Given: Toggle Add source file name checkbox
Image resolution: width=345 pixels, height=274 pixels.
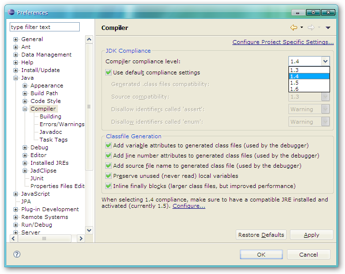Looking at the screenshot, I should (108, 165).
